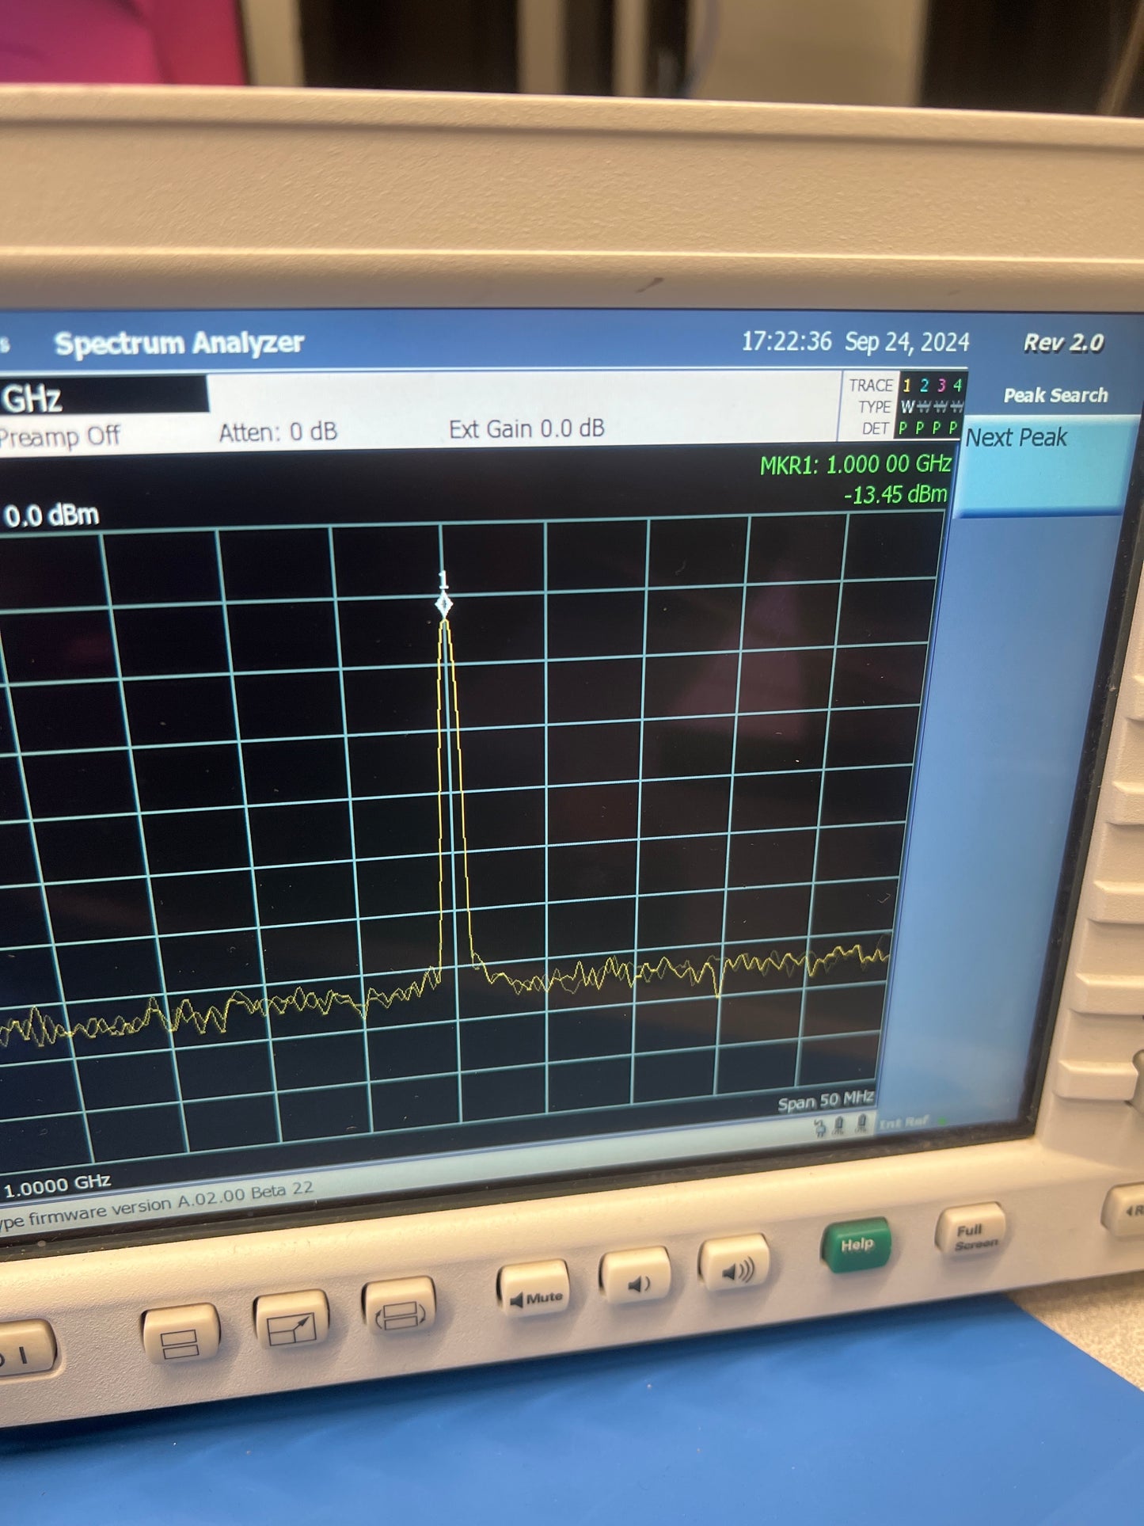Click the Ext Gain 0.0 dB setting

[526, 429]
